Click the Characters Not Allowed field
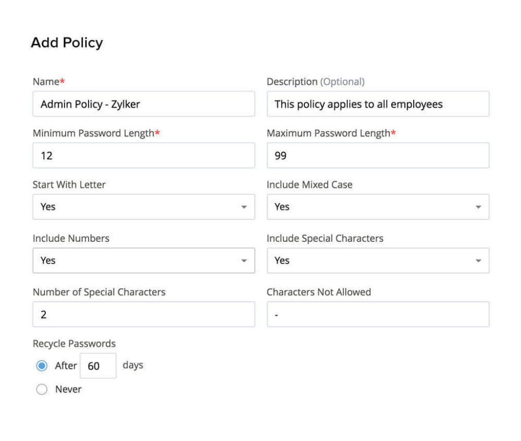Image resolution: width=521 pixels, height=441 pixels. pyautogui.click(x=378, y=314)
